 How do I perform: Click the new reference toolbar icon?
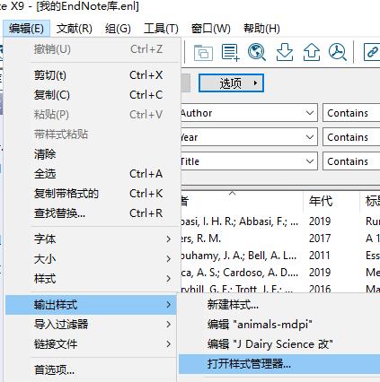(230, 53)
